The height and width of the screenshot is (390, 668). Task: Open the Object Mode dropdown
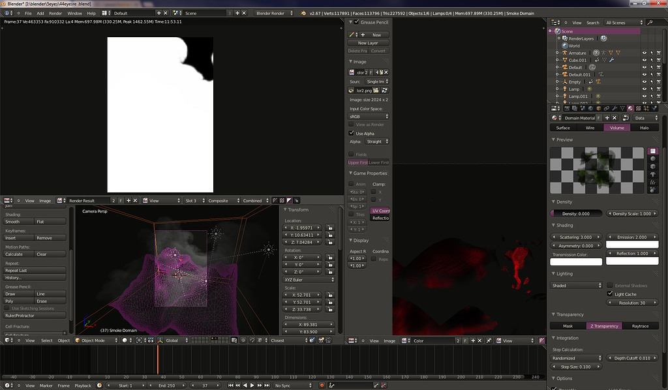97,340
